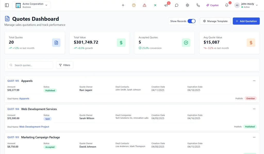Toggle the Show Records switch
This screenshot has width=264, height=154.
[x=192, y=21]
